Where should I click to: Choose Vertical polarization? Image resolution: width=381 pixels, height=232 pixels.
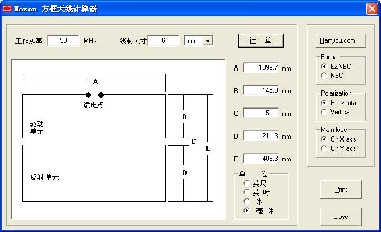coord(324,111)
